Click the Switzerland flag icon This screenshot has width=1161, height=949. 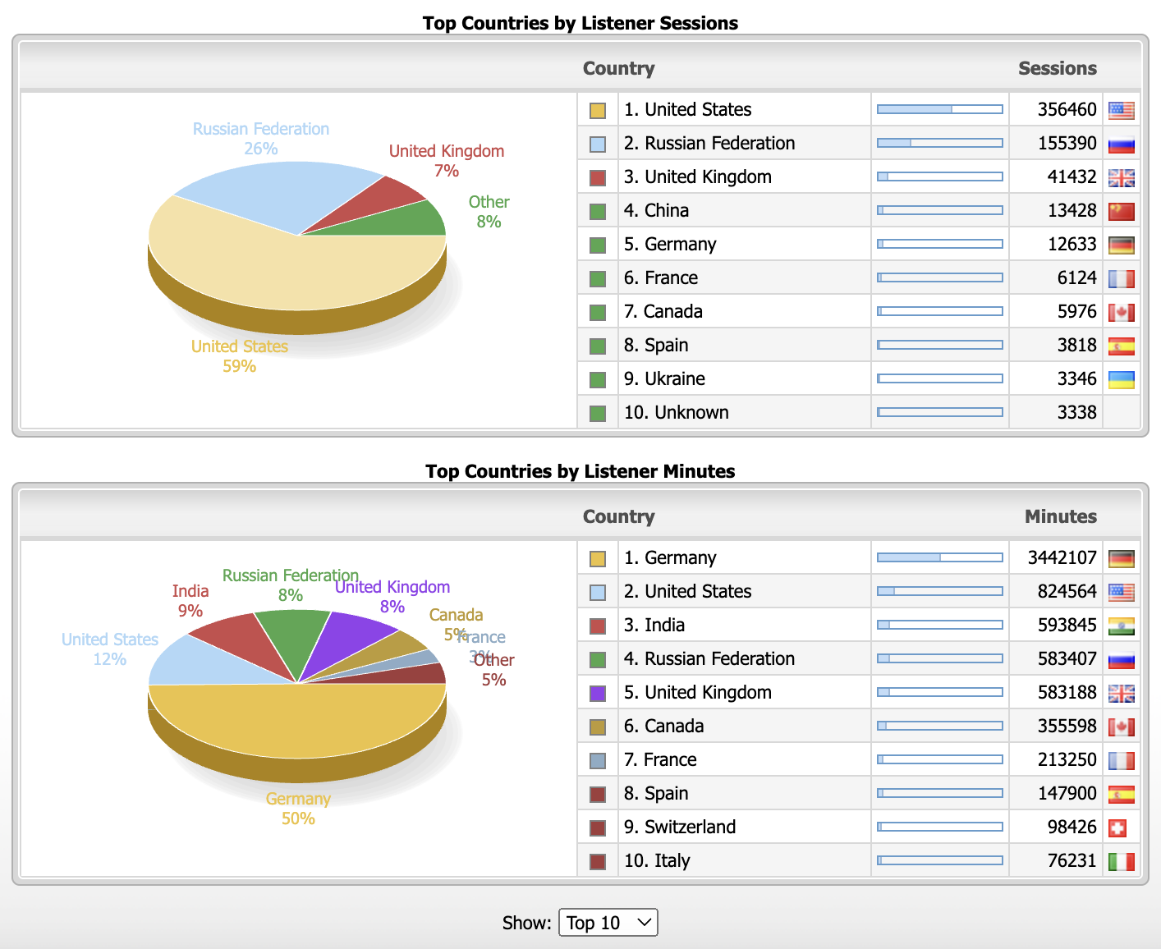[1117, 828]
